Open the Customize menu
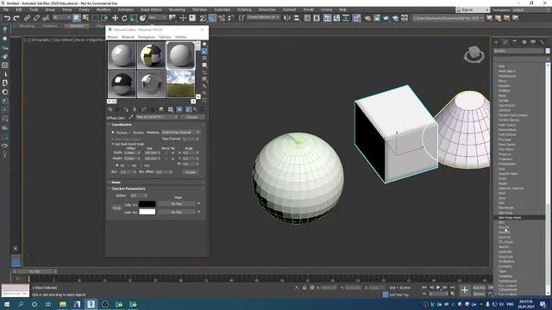The width and height of the screenshot is (552, 310). [x=223, y=9]
